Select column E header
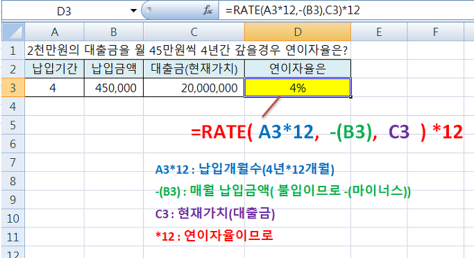Screen dimensions: 474x258 (x=379, y=32)
